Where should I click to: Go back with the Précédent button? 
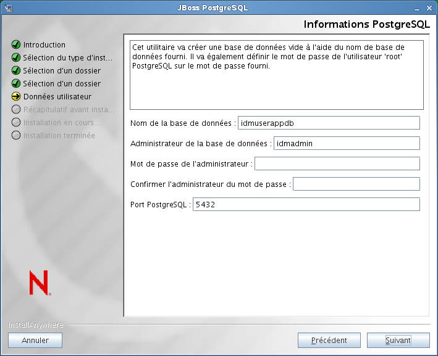329,340
